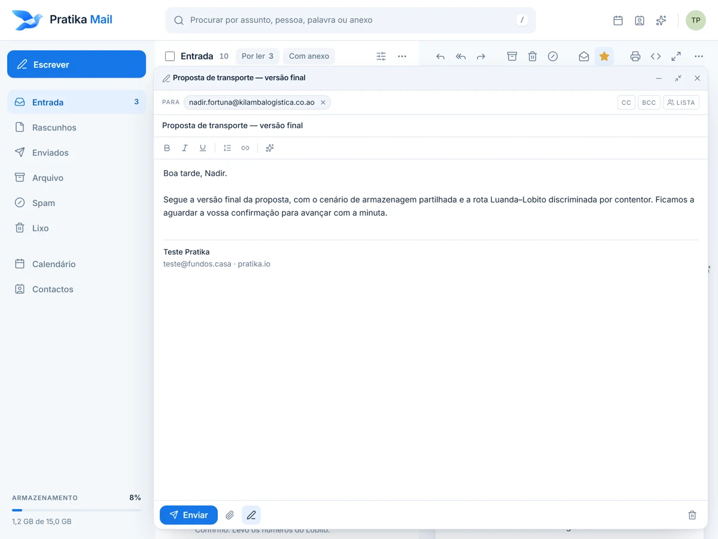Focus the search mail box
This screenshot has width=718, height=539.
click(x=351, y=20)
